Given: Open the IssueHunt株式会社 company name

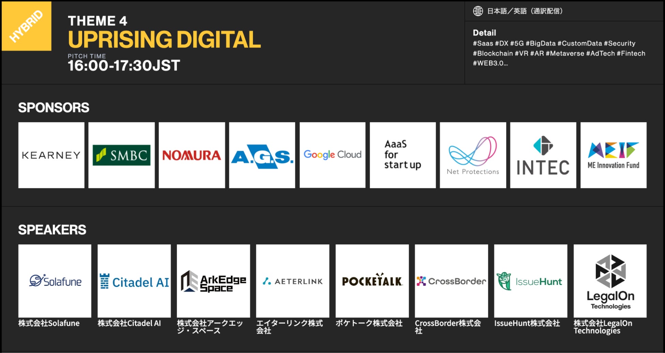Looking at the screenshot, I should point(527,323).
